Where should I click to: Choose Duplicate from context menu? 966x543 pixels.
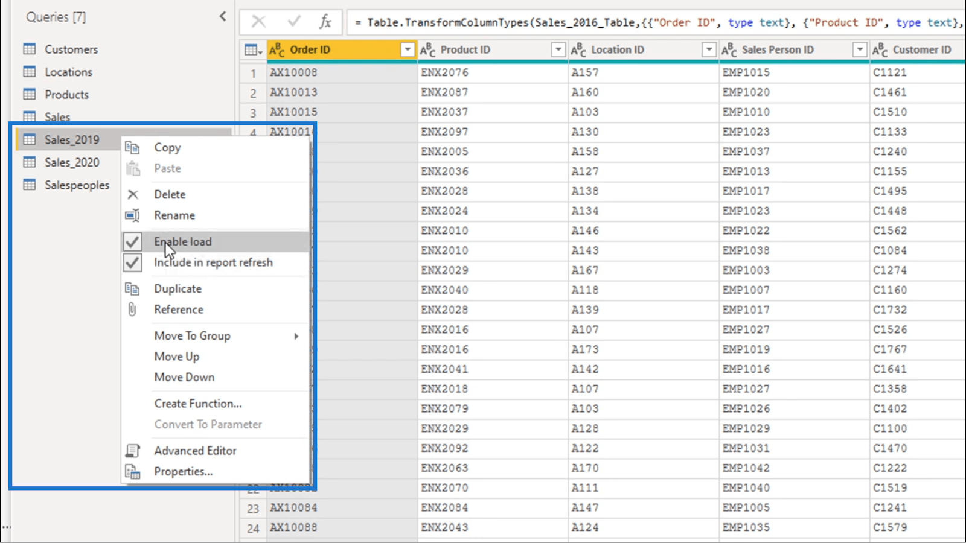pos(178,288)
